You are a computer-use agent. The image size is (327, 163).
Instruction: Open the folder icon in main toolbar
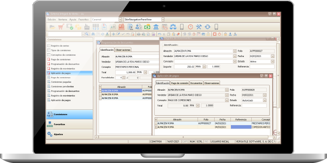pyautogui.click(x=52, y=27)
